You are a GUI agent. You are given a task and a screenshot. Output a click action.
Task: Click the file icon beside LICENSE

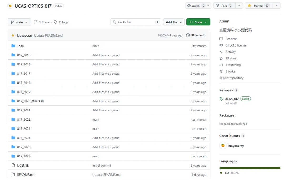(13, 165)
